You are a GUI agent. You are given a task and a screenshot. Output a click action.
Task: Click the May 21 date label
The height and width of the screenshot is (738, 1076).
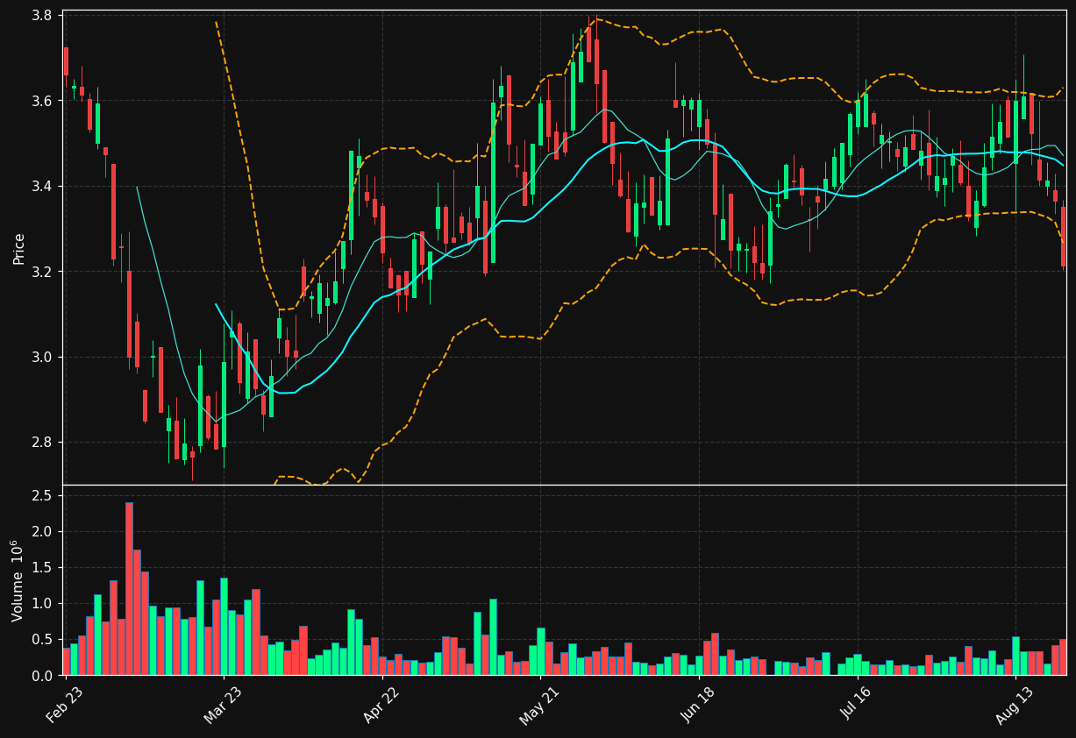point(537,706)
